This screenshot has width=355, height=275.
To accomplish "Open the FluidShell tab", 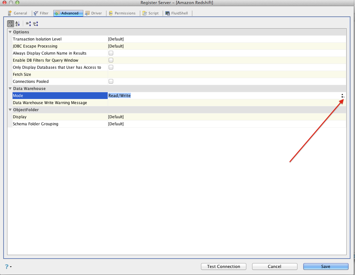I will (x=177, y=13).
